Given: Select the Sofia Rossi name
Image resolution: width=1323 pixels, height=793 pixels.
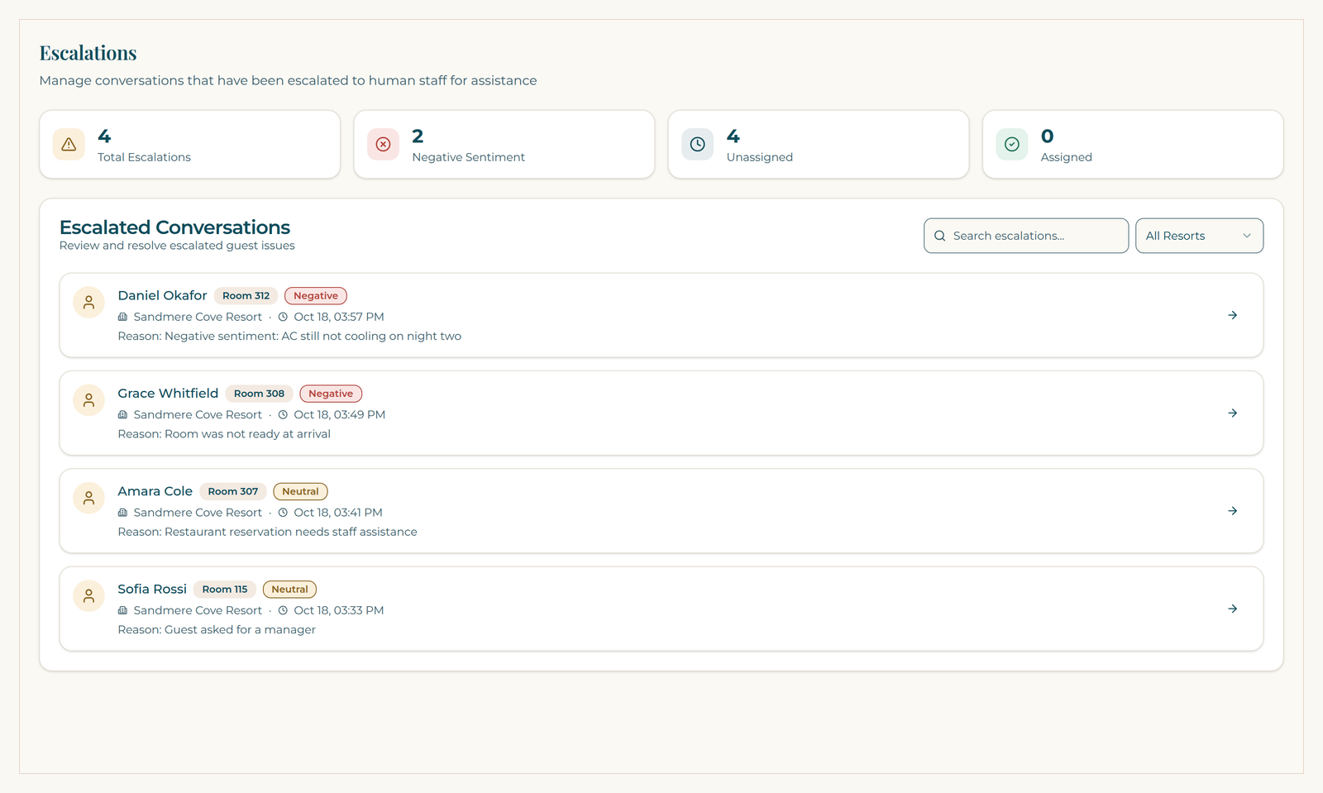Looking at the screenshot, I should pos(152,589).
